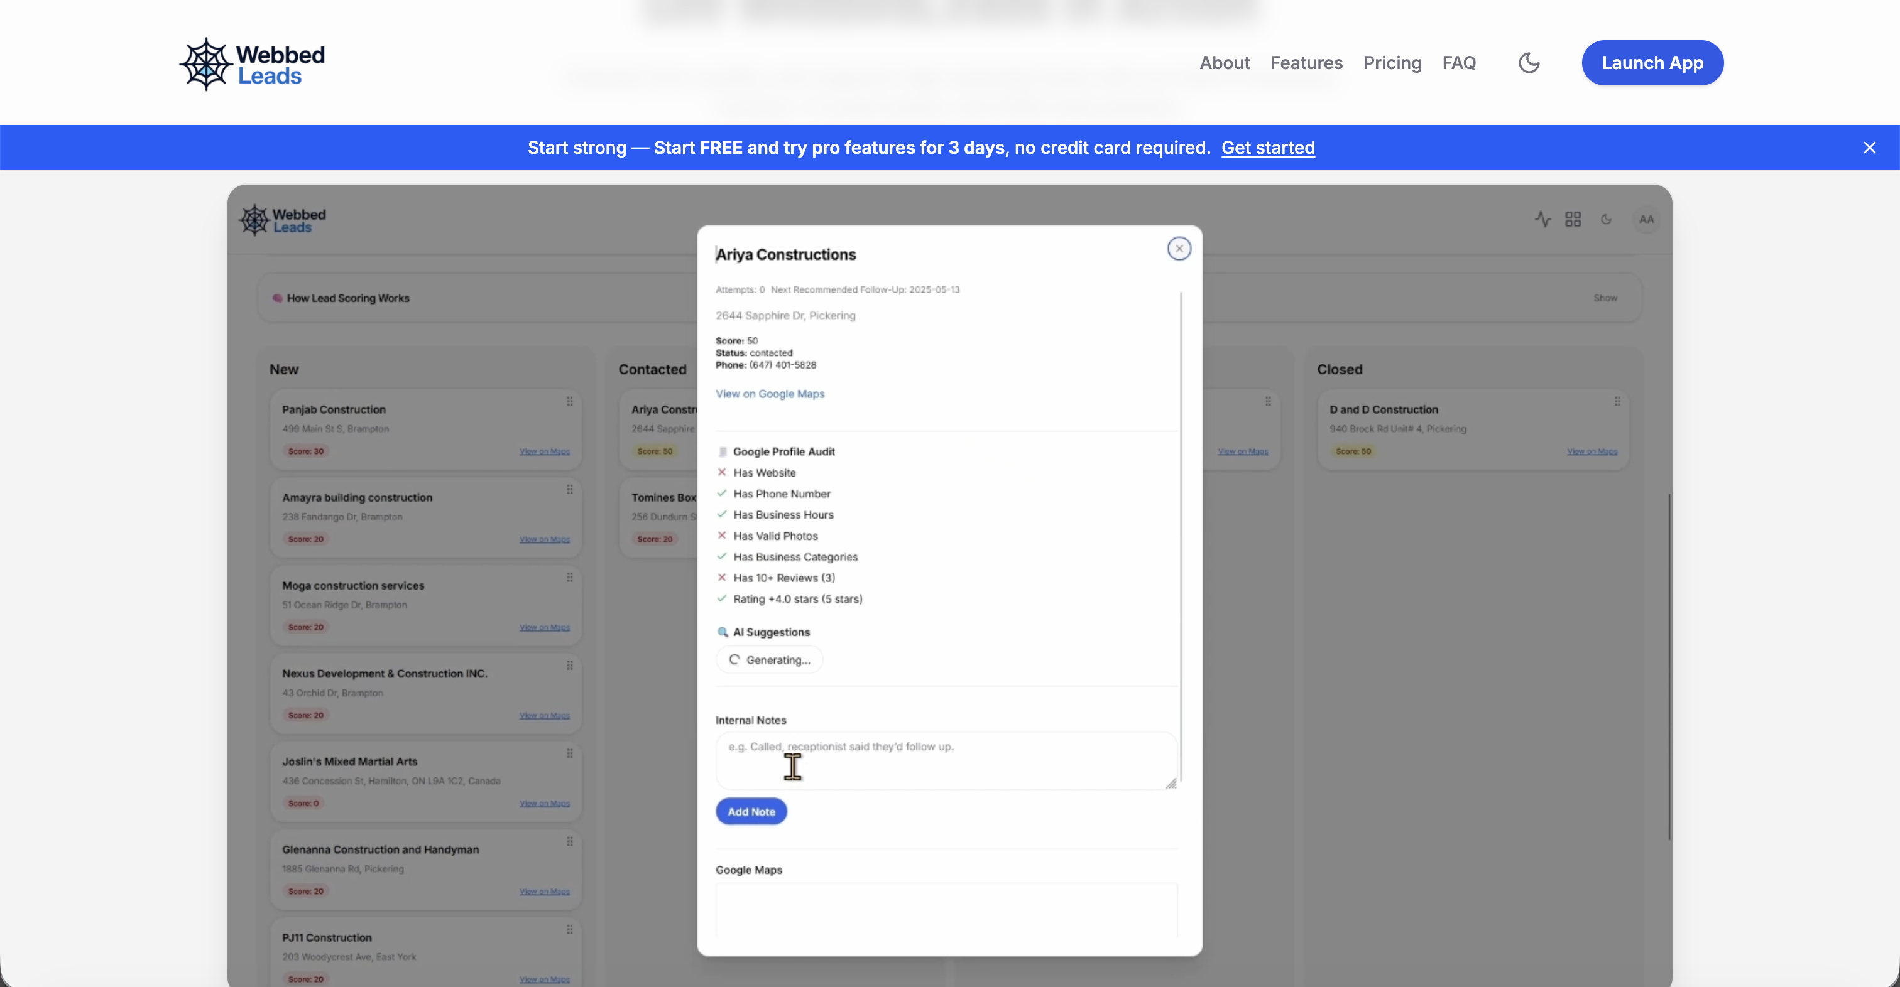Click the Launch App button
This screenshot has height=987, width=1900.
point(1652,63)
